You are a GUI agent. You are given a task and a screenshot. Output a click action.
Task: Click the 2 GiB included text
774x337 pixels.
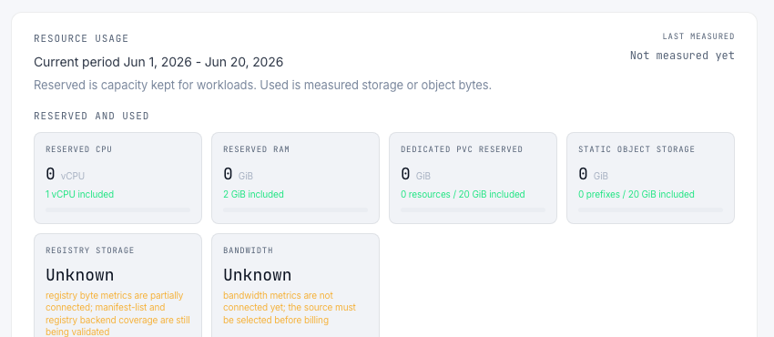(253, 194)
